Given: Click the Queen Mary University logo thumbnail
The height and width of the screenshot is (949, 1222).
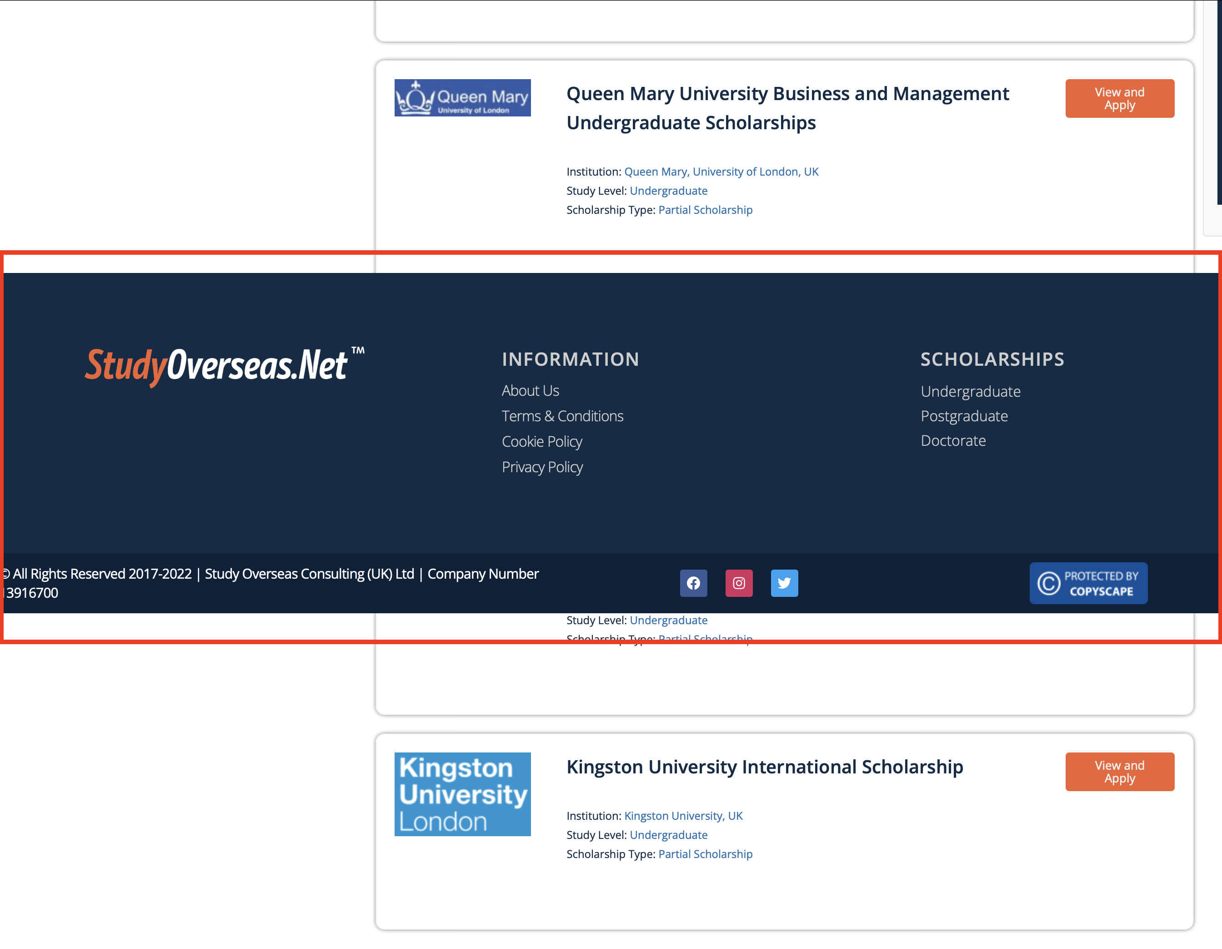Looking at the screenshot, I should click(x=463, y=98).
